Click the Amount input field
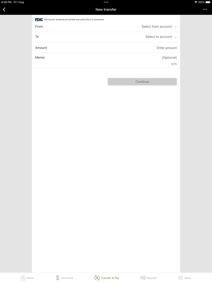 click(106, 48)
